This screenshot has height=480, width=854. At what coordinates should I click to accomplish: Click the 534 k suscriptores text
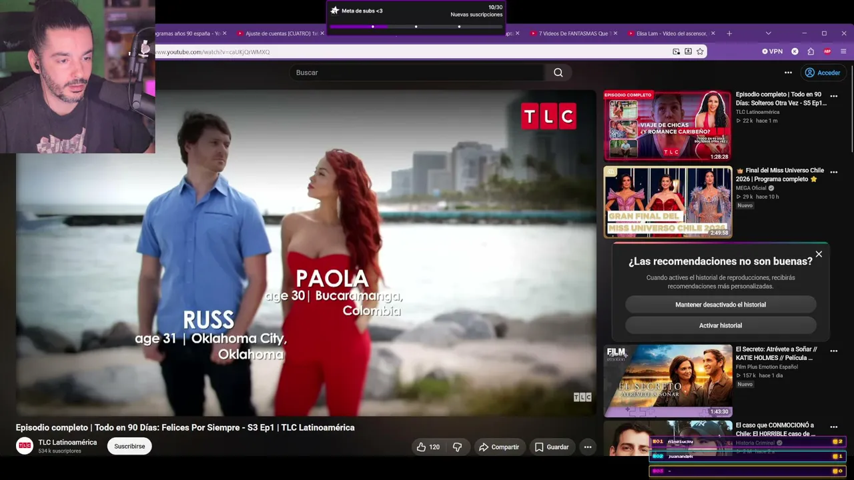[x=59, y=451]
